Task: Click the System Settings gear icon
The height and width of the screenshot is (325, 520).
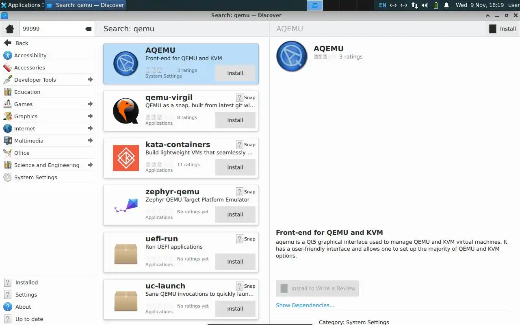Action: click(7, 177)
